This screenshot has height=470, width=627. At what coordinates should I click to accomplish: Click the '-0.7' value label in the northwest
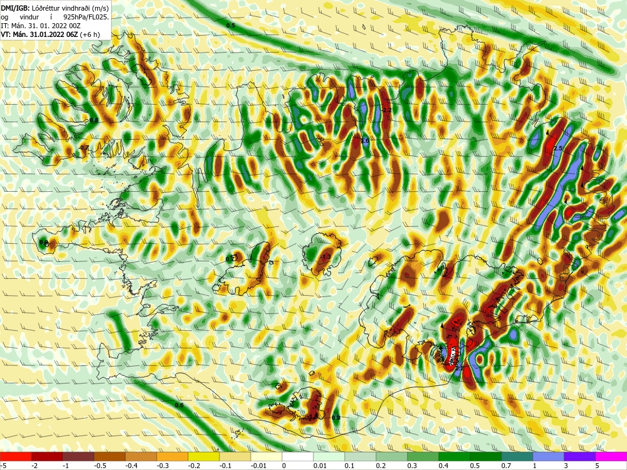tap(83, 147)
